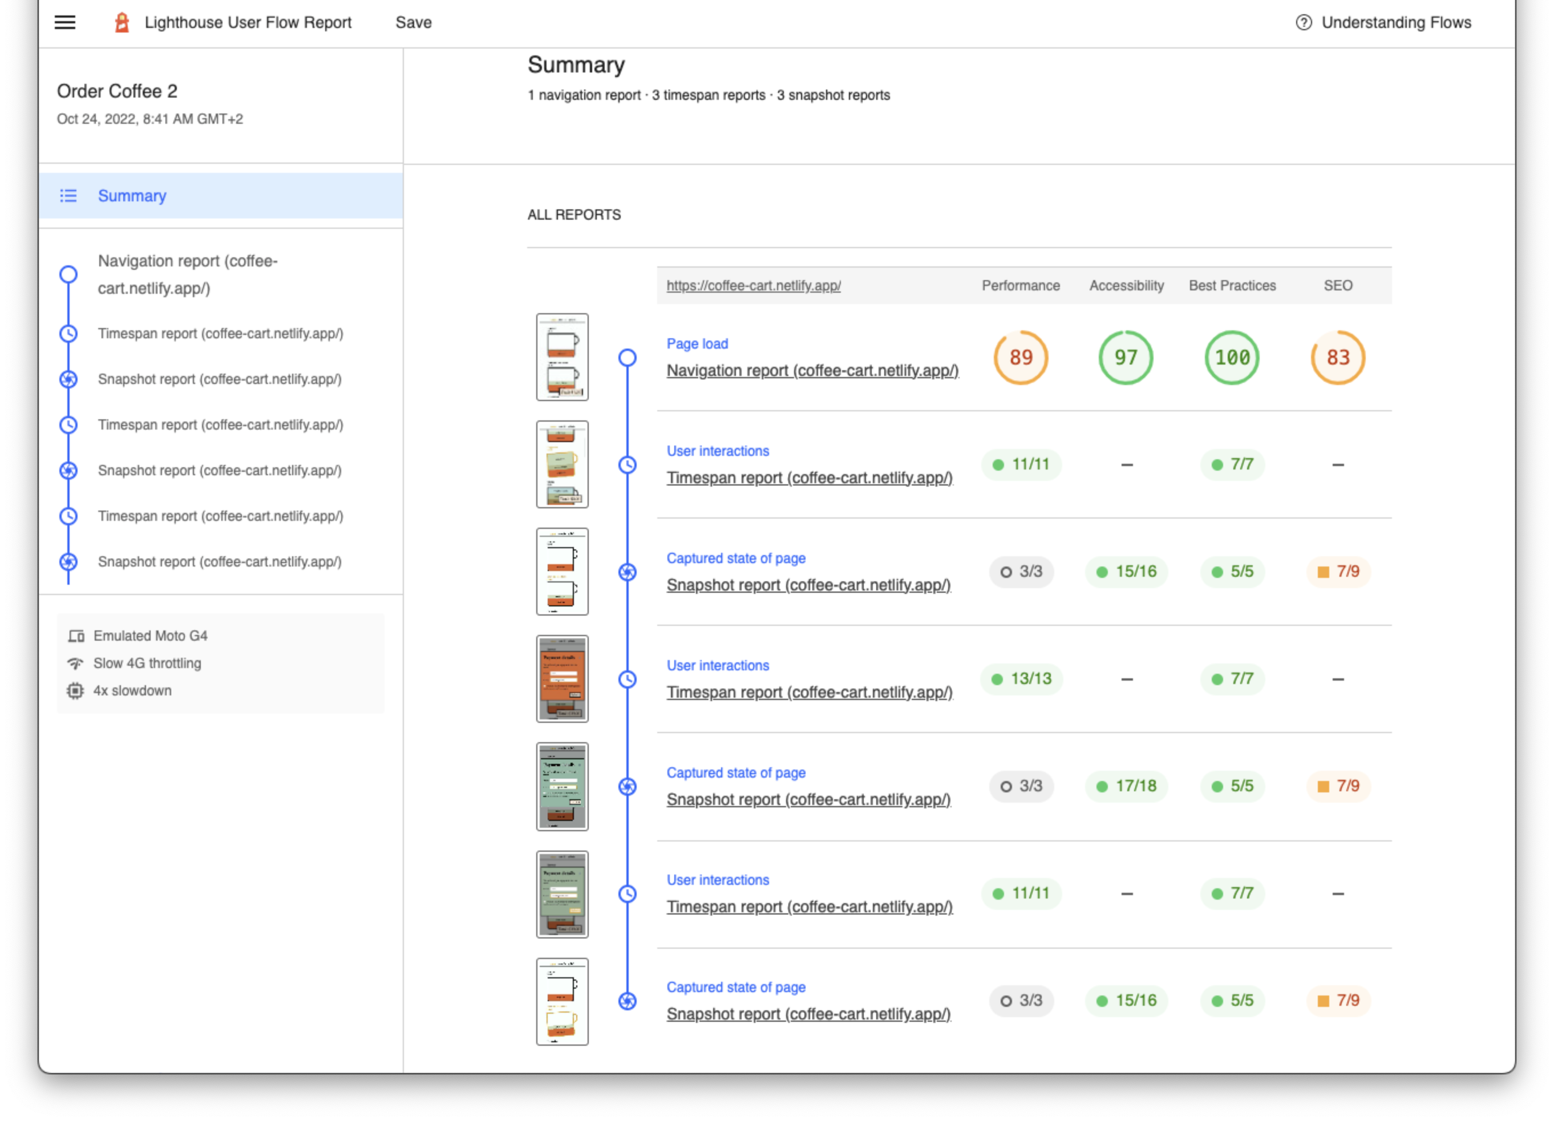Open the orange Payment details screenshot thumbnail
This screenshot has width=1554, height=1121.
coord(562,679)
